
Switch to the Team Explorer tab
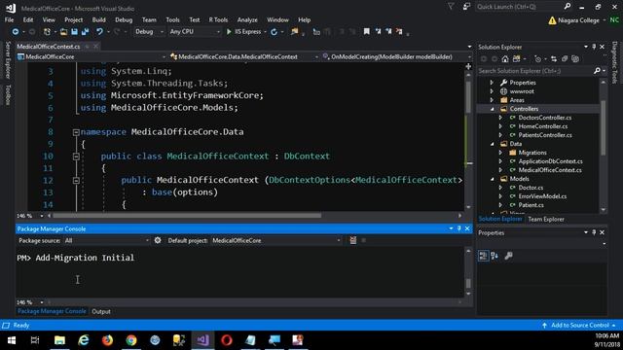(x=546, y=219)
